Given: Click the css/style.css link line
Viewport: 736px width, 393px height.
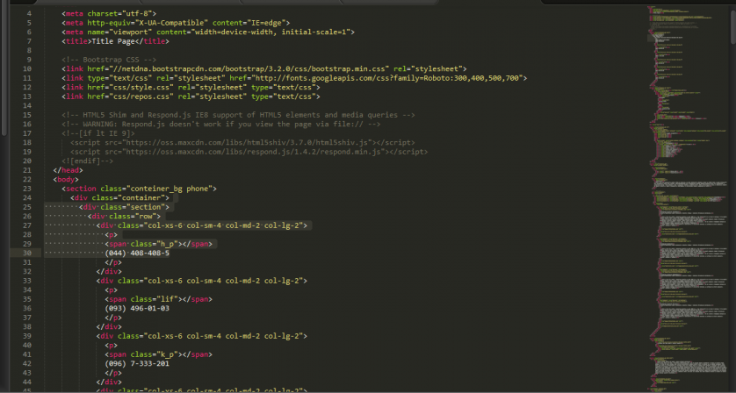Looking at the screenshot, I should (x=191, y=87).
